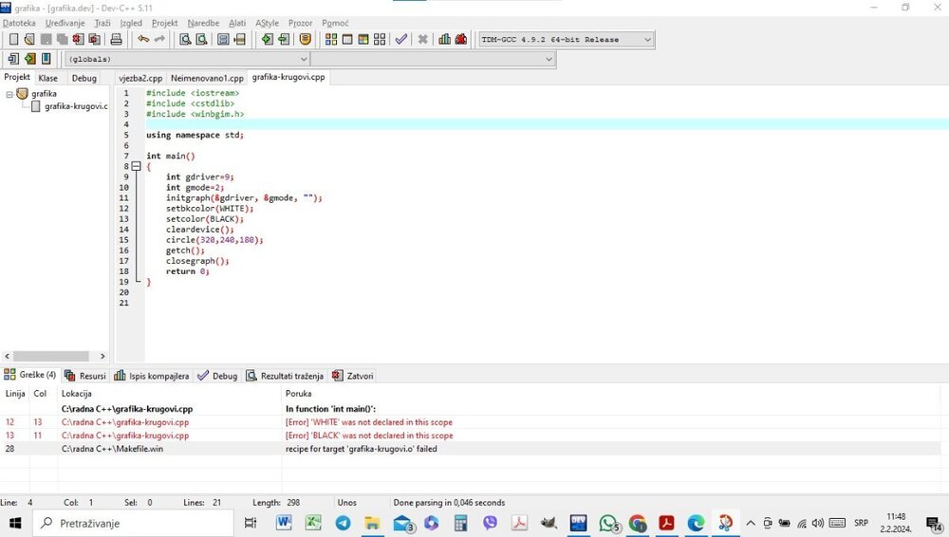Collapse the main function code fold
Image resolution: width=949 pixels, height=537 pixels.
point(136,166)
